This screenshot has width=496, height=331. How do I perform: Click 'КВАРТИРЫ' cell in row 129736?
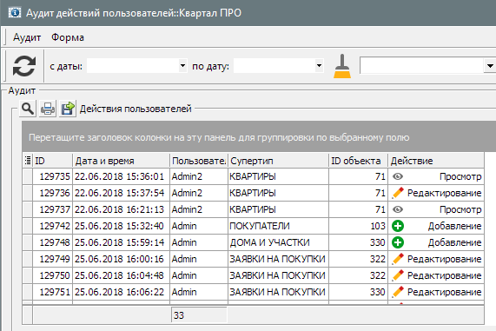pyautogui.click(x=278, y=193)
